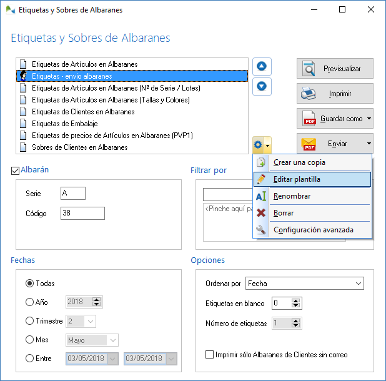
Task: Click the move up arrow icon
Action: pos(262,66)
